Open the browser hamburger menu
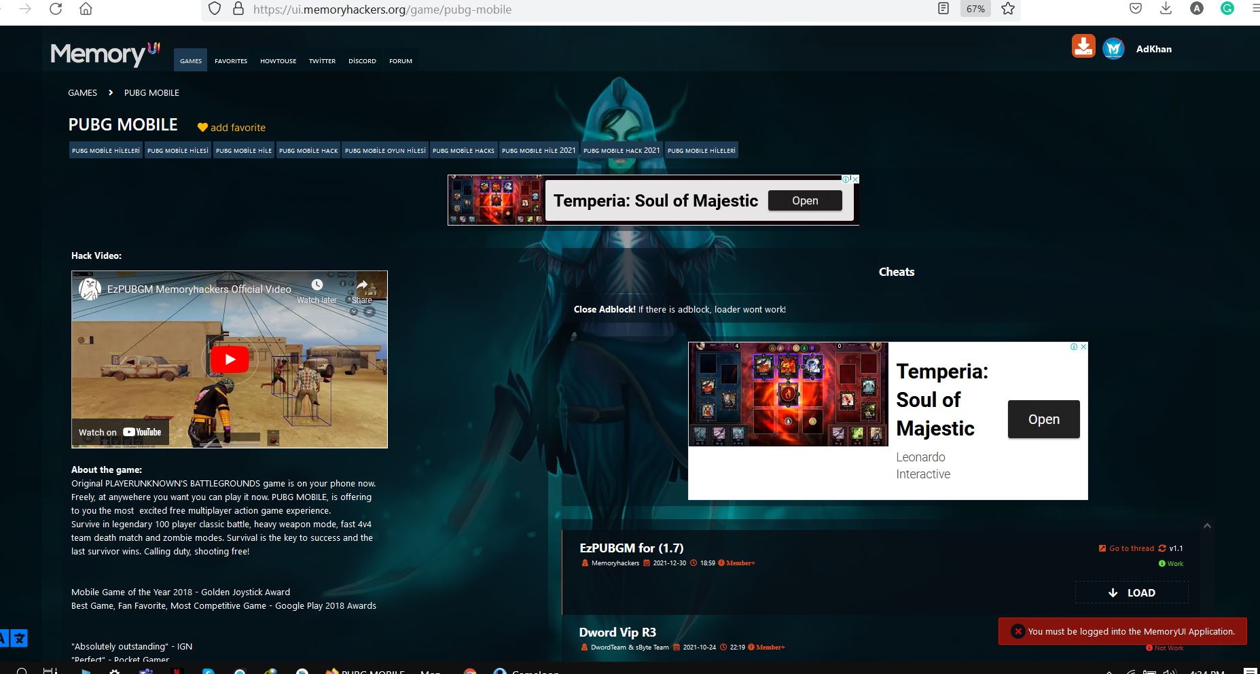Screen dimensions: 1260x674 1255,9
